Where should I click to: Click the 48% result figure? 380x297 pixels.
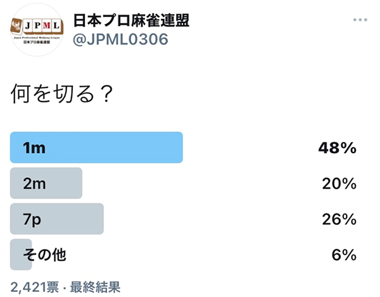pyautogui.click(x=338, y=148)
